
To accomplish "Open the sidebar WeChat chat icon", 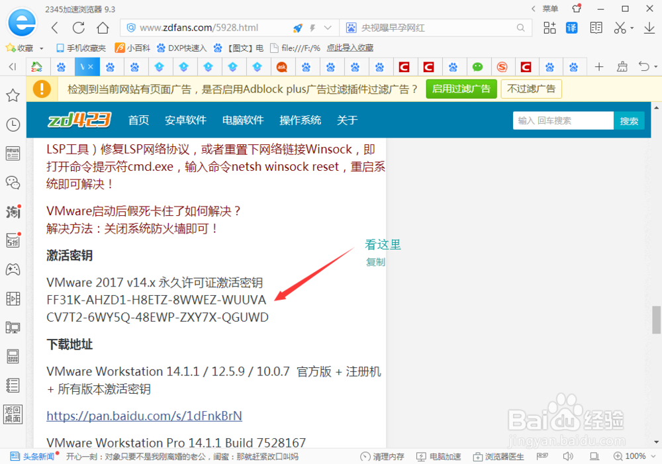I will [13, 183].
